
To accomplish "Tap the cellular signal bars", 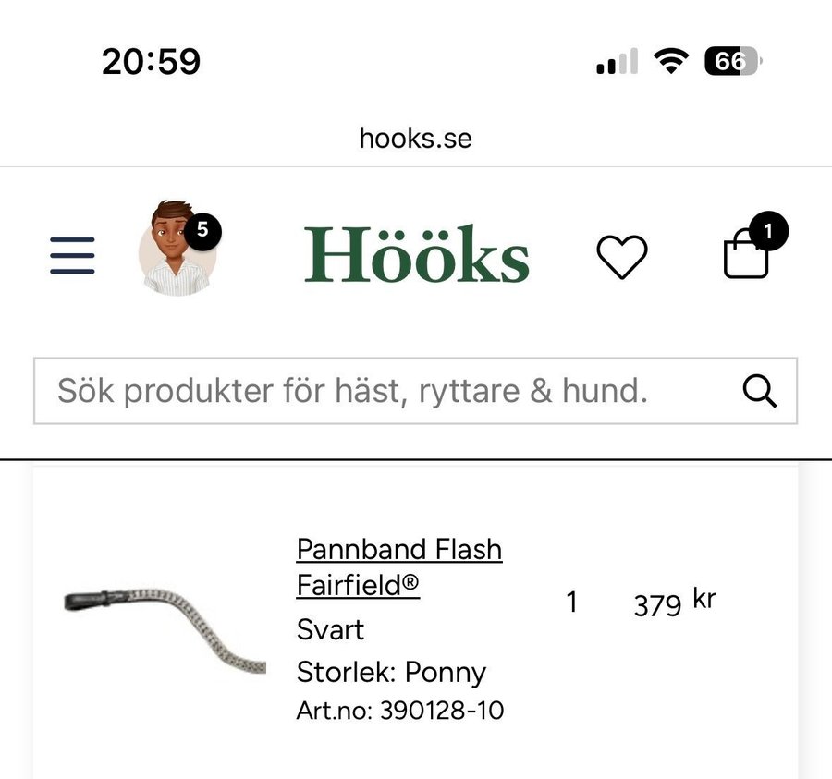I will [x=617, y=63].
